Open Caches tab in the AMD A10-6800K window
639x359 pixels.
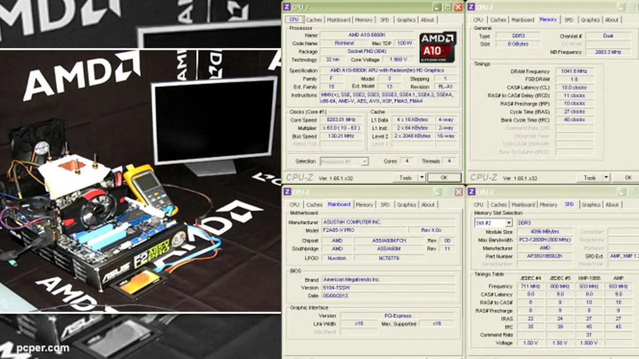314,20
